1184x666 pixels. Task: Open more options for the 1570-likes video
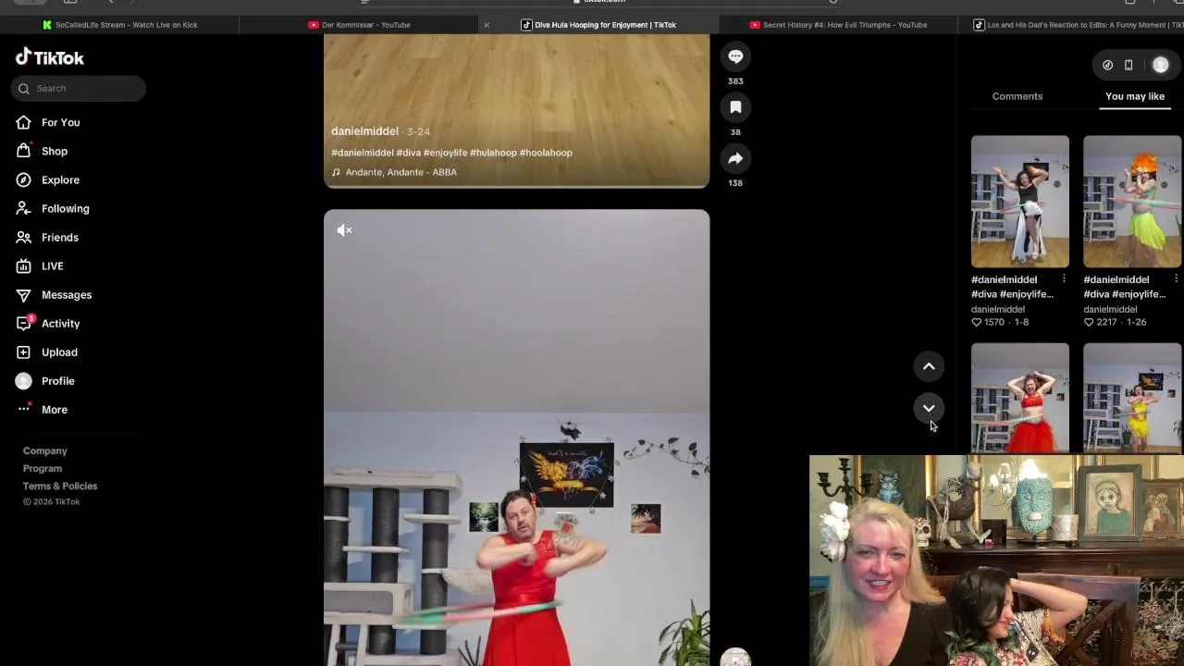point(1064,278)
